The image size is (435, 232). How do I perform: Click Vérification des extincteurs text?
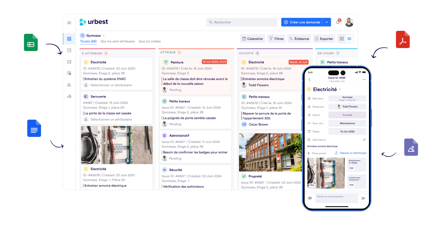click(x=183, y=187)
